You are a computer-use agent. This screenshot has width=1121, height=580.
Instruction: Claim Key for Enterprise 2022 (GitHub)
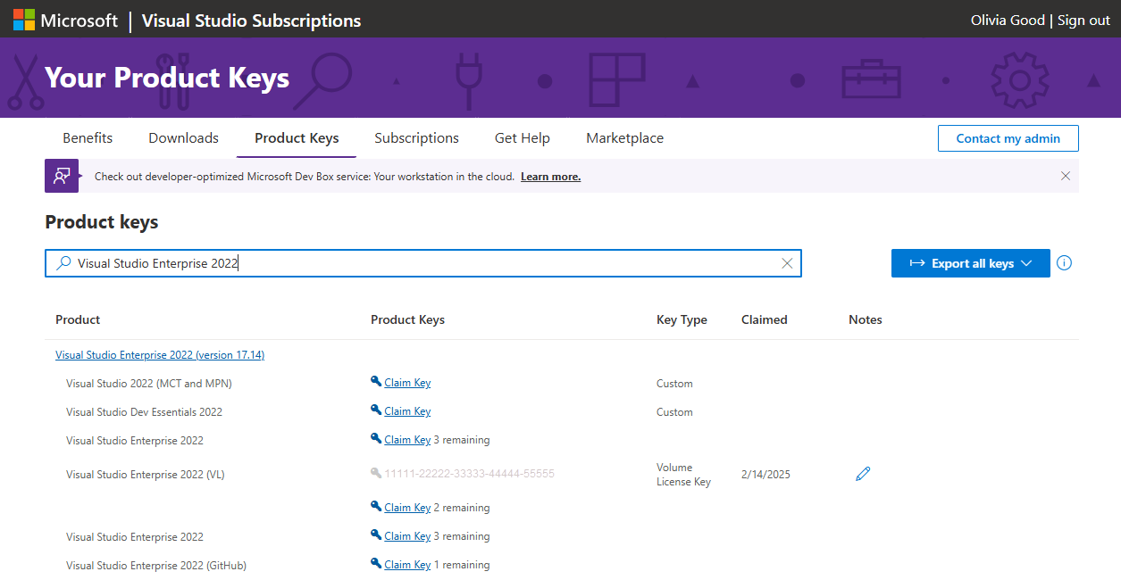[x=407, y=565]
